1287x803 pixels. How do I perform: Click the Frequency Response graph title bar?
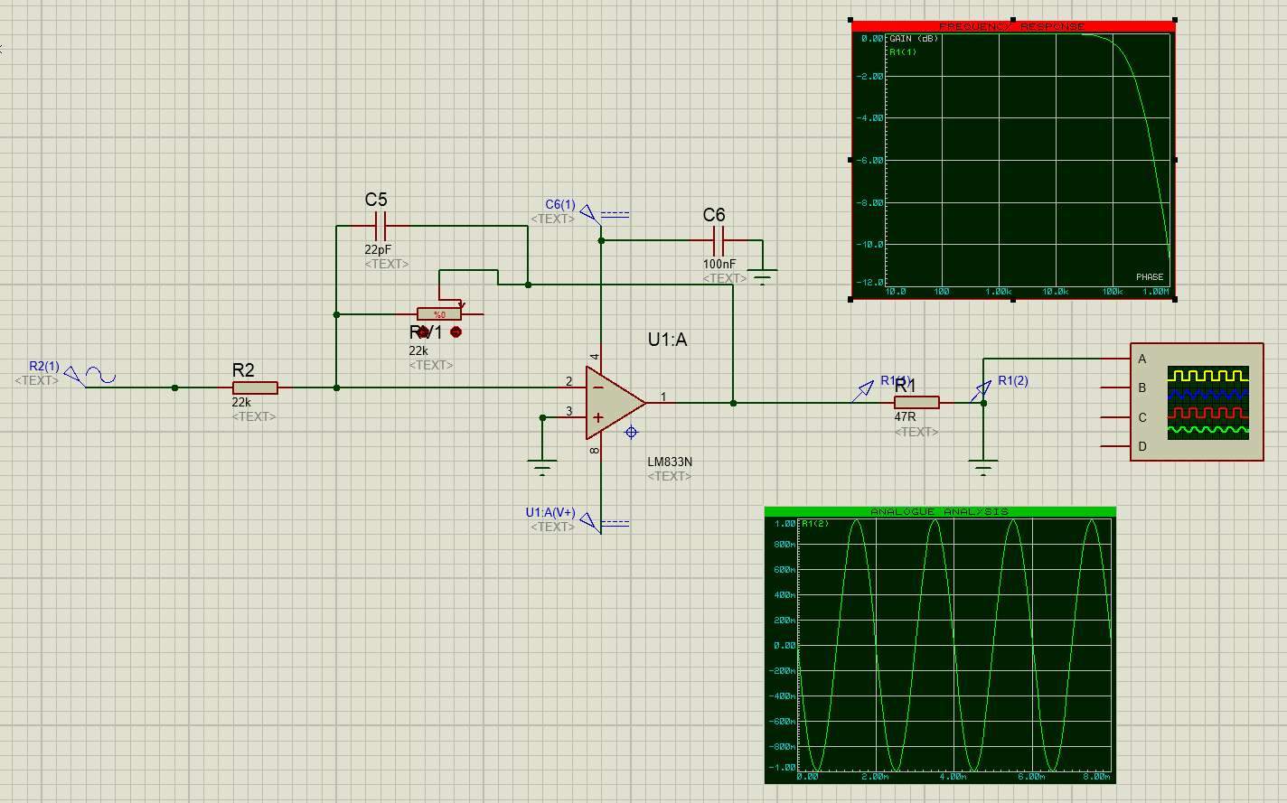(1012, 26)
